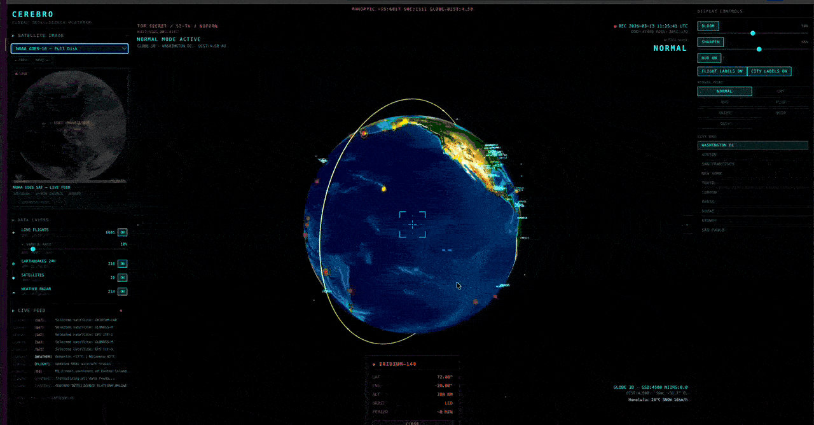Screen dimensions: 814x425
Task: Click the Earthquakes 24H layer icon
Action: click(13, 263)
